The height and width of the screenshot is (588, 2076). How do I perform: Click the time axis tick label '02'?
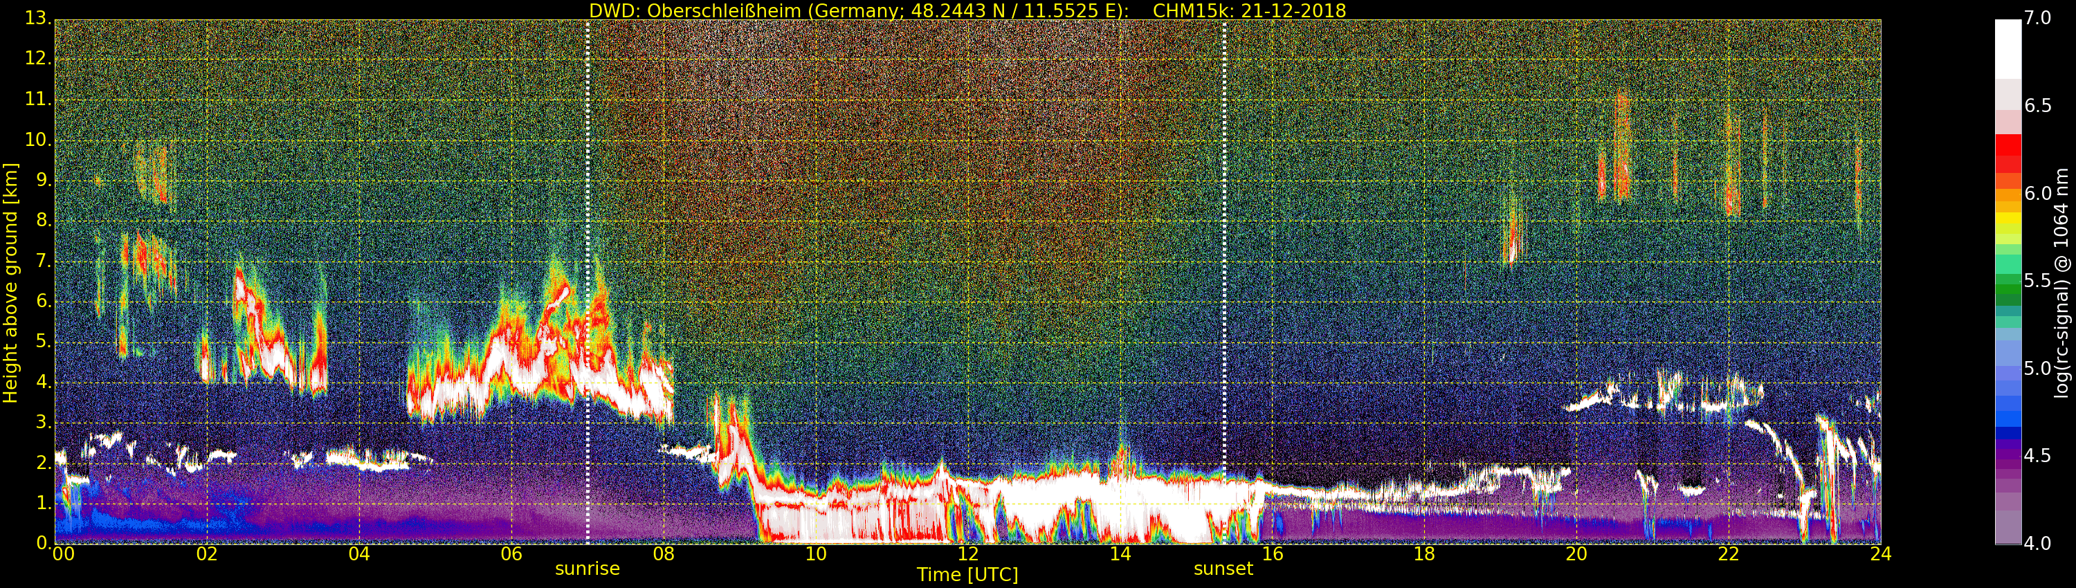coord(207,553)
